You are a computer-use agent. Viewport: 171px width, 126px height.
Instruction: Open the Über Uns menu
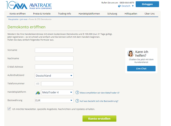point(150,14)
